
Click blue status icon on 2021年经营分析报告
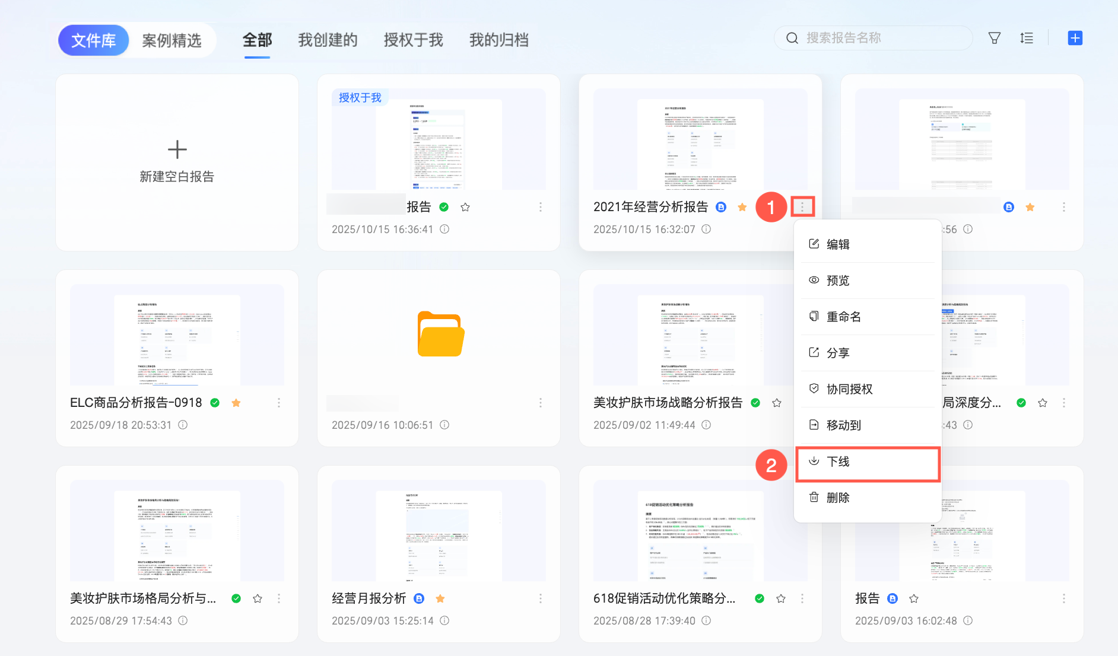click(721, 207)
